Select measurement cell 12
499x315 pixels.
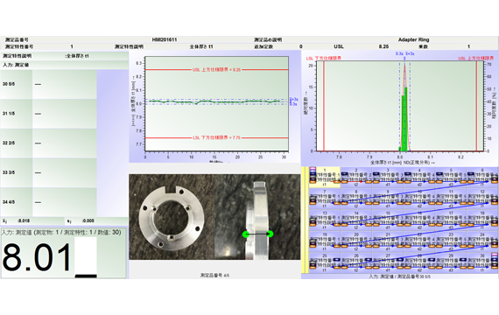point(482,199)
